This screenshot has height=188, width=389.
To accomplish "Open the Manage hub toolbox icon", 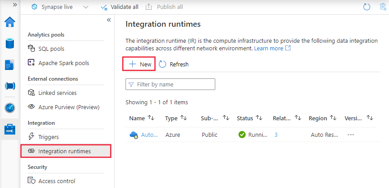I will pyautogui.click(x=10, y=129).
